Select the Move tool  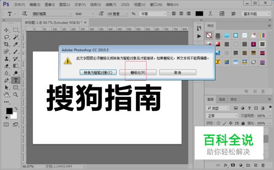(6, 30)
